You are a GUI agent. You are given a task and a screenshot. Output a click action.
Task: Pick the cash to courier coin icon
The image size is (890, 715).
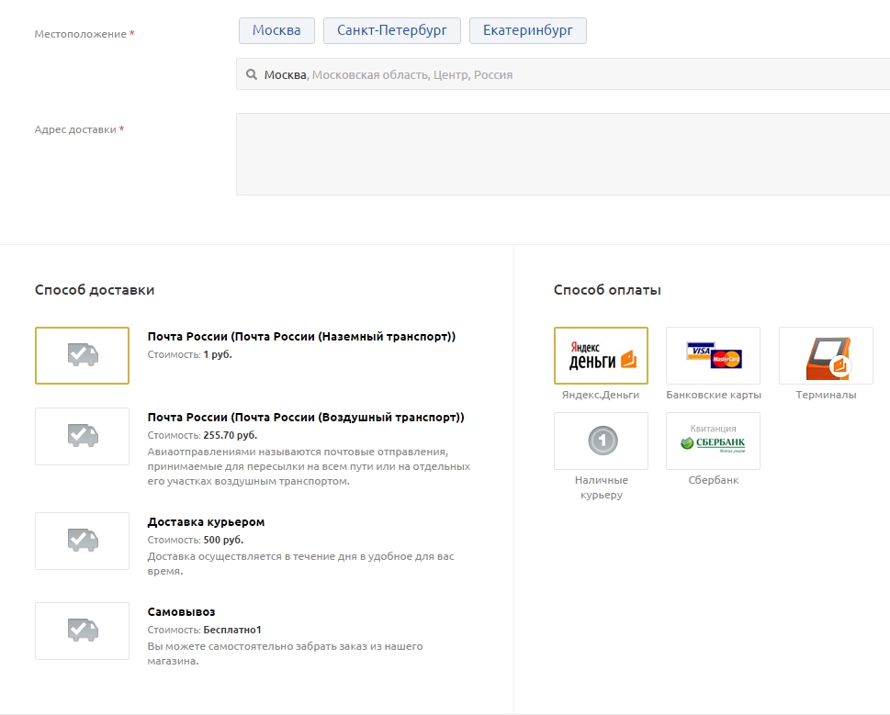tap(601, 441)
